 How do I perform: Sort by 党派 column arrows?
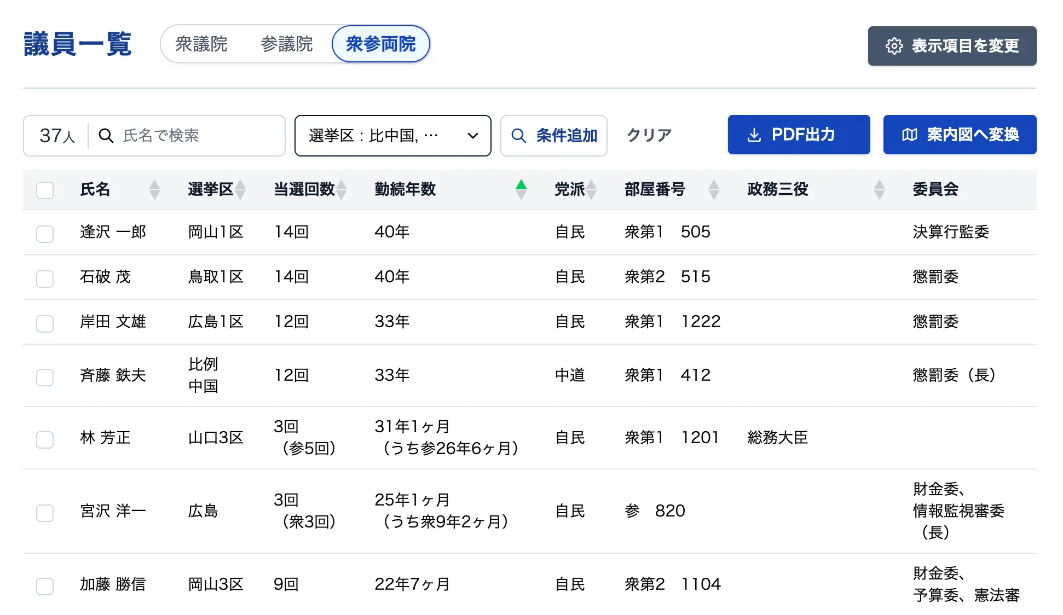(x=591, y=189)
